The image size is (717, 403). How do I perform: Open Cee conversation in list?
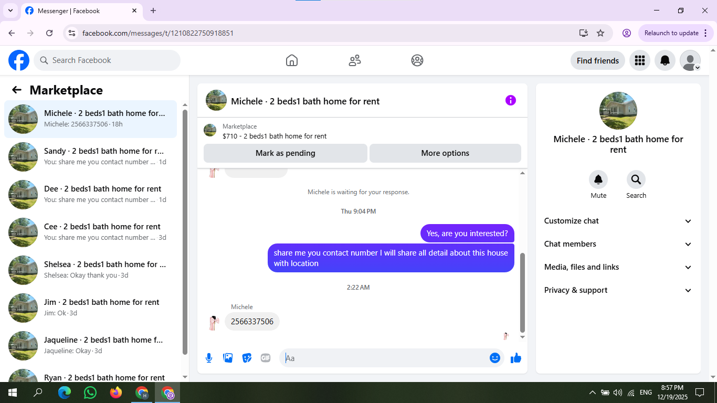click(x=90, y=232)
